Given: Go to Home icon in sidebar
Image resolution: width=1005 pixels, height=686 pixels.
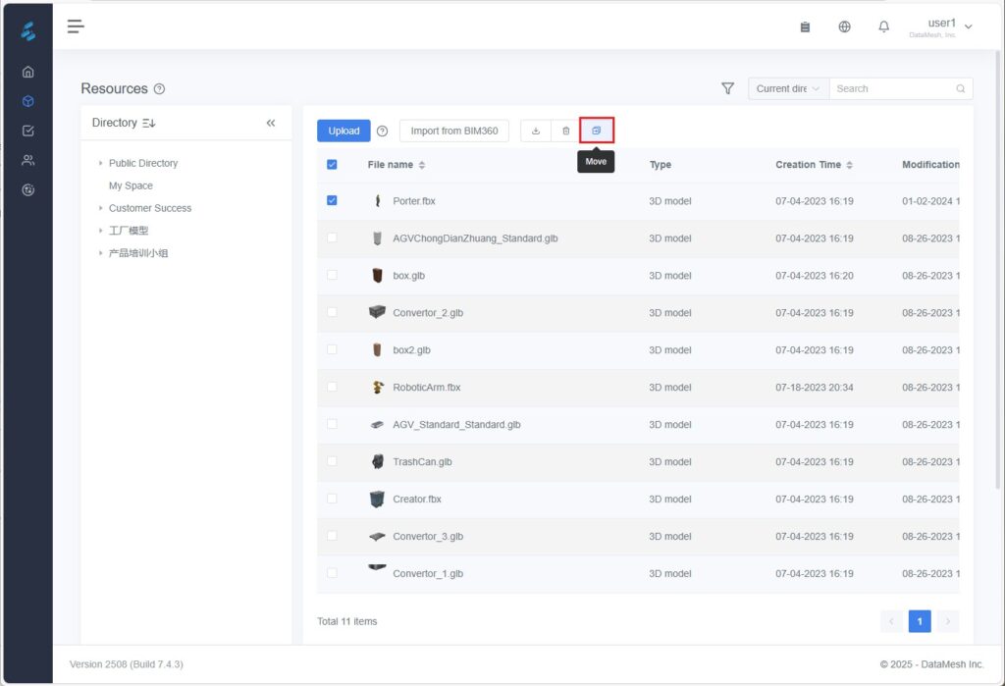Looking at the screenshot, I should click(x=27, y=72).
